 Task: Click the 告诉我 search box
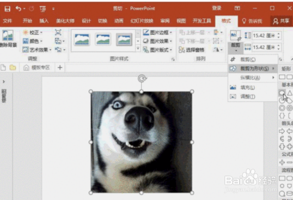click(252, 21)
